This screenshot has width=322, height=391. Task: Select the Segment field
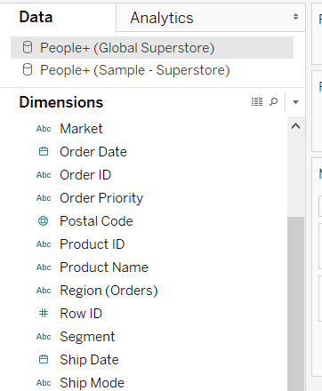tap(87, 337)
